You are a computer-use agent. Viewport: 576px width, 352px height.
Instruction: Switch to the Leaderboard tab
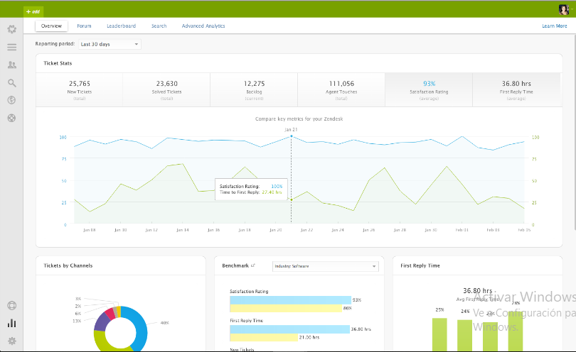point(121,26)
